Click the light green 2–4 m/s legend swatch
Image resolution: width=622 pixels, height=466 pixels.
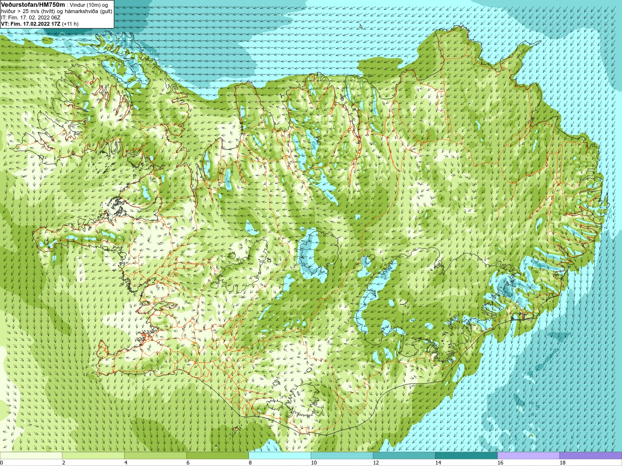[x=93, y=456]
